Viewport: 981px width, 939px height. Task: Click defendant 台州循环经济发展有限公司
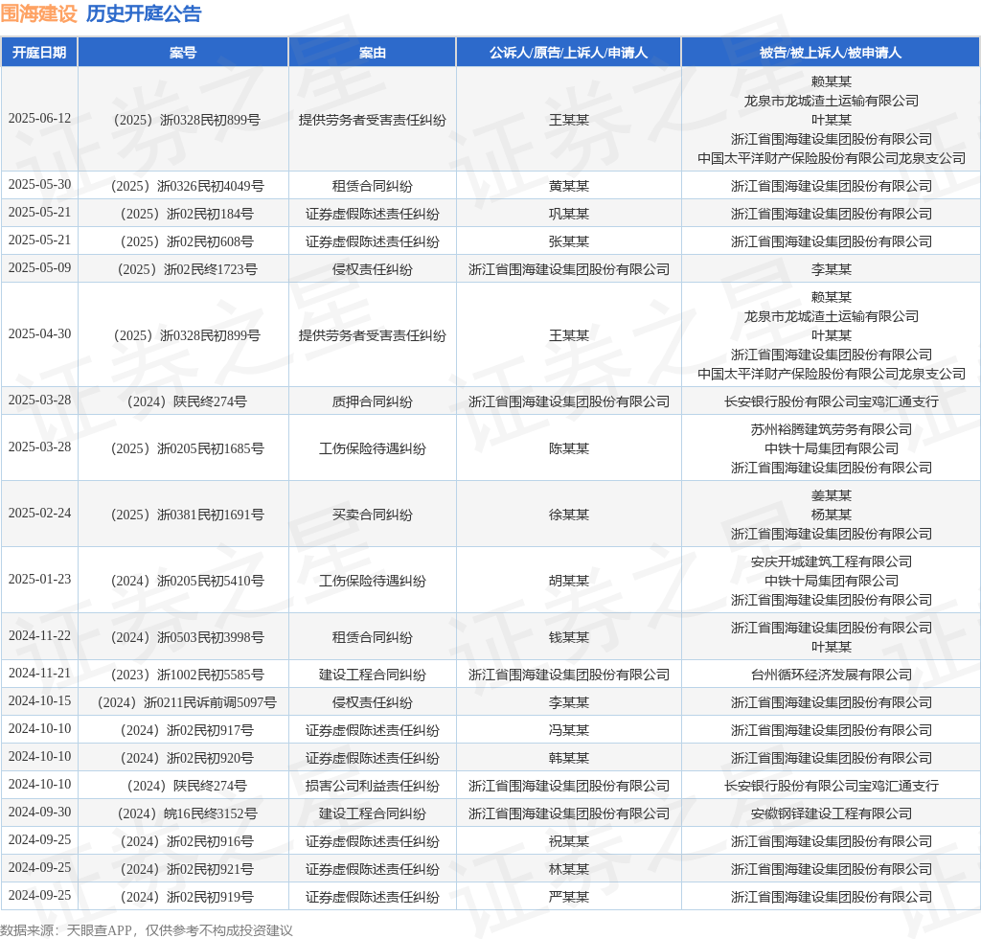pos(831,675)
